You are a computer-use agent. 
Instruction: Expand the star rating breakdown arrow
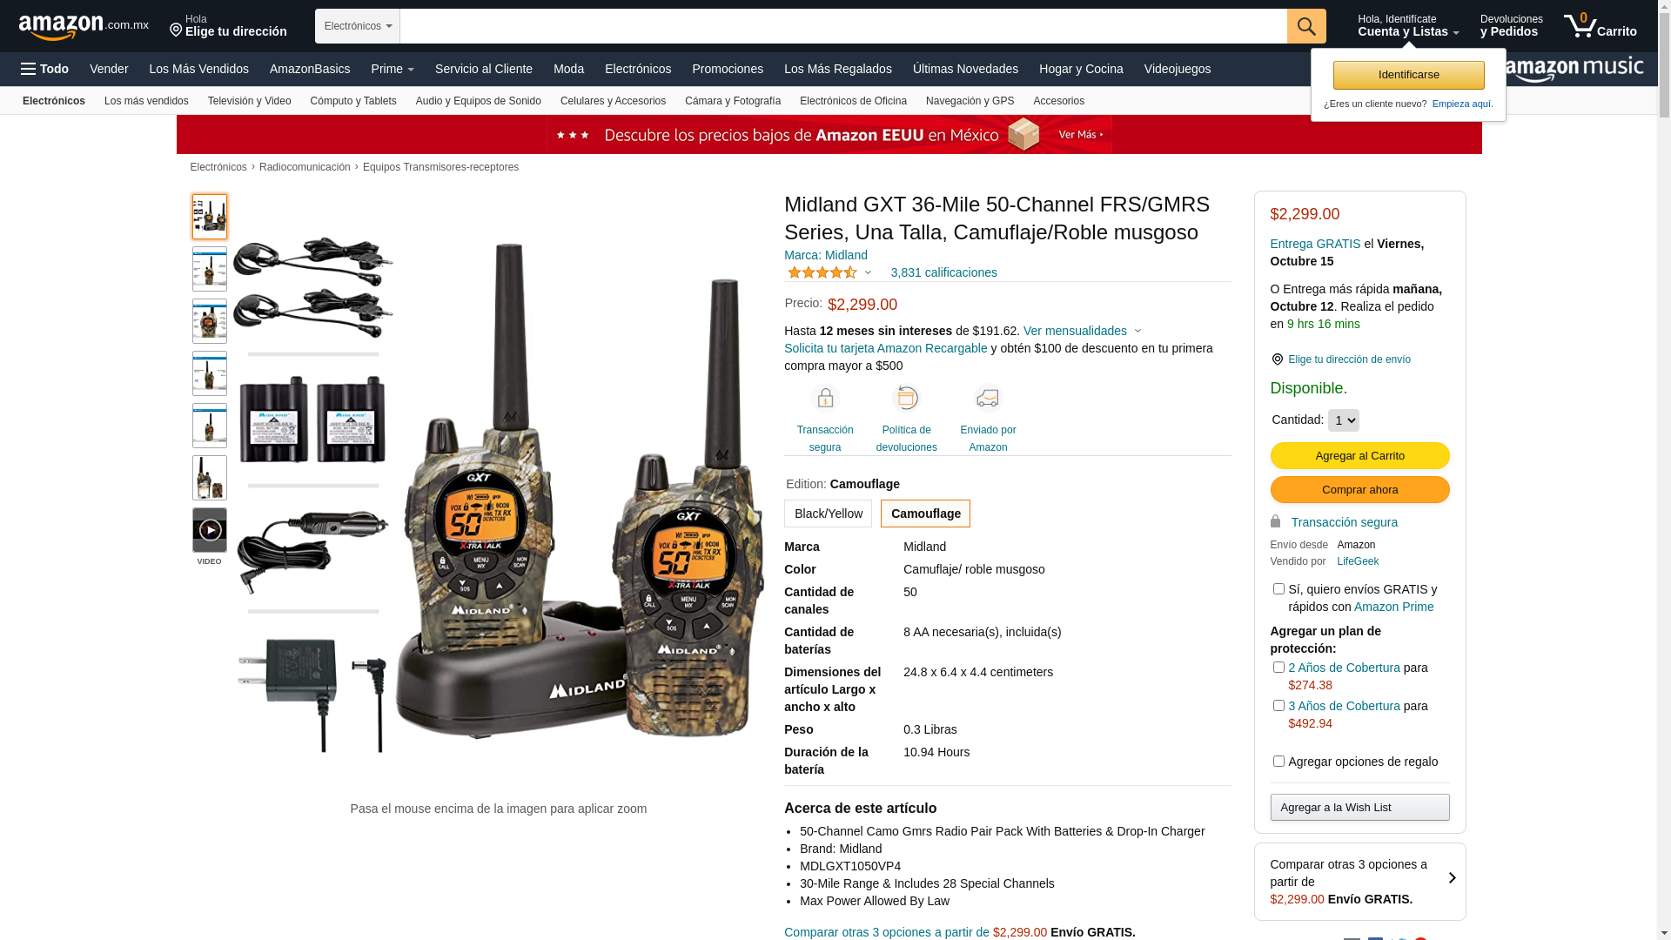(868, 272)
